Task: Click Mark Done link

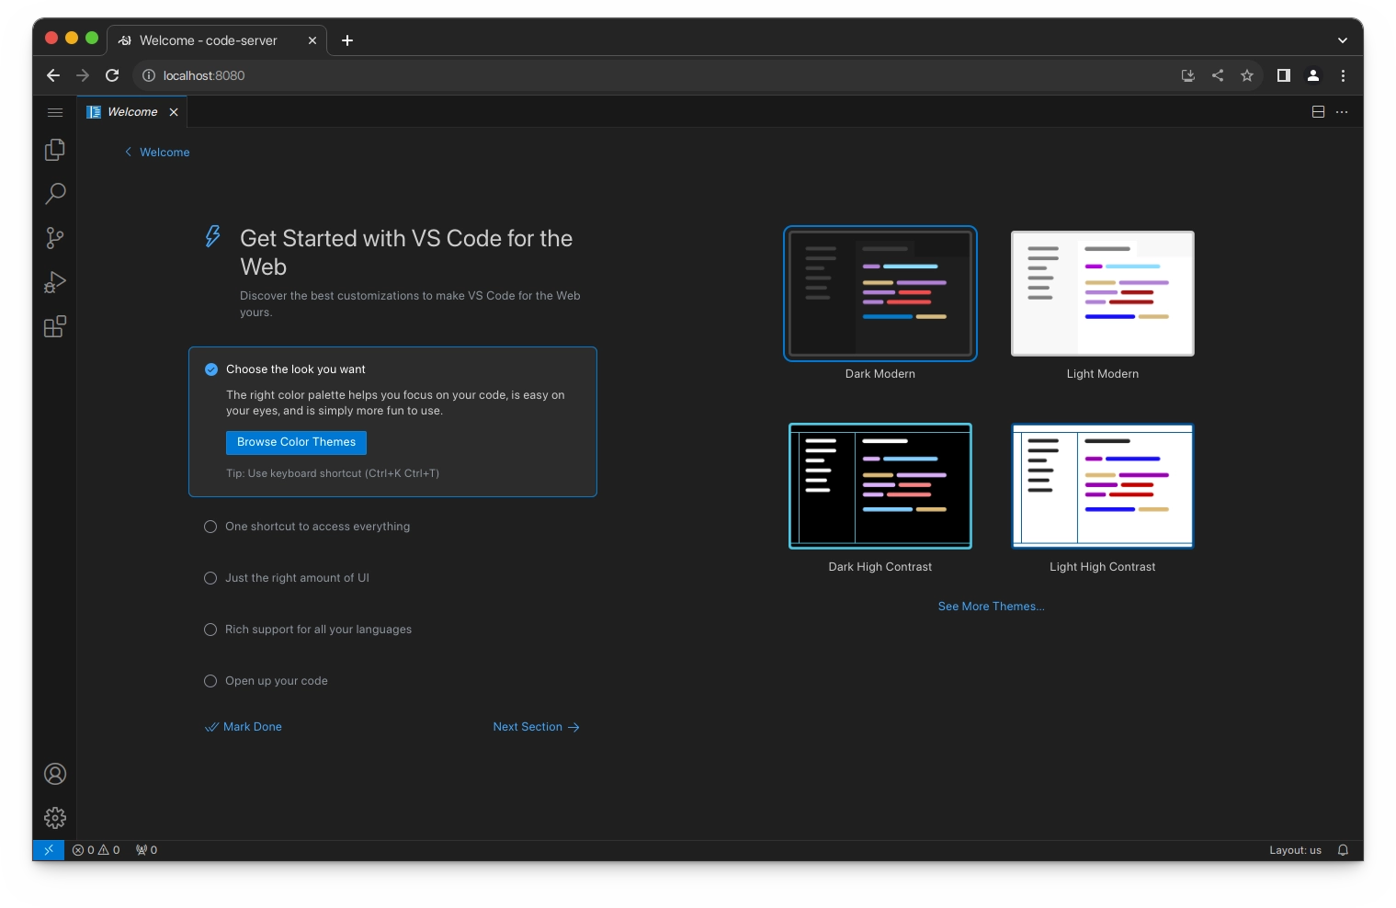Action: (x=244, y=727)
